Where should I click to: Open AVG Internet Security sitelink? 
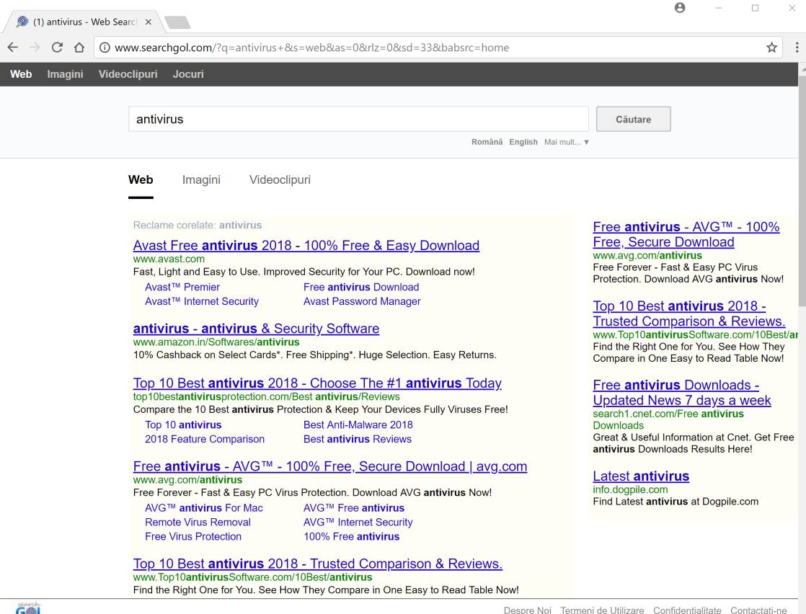tap(358, 522)
